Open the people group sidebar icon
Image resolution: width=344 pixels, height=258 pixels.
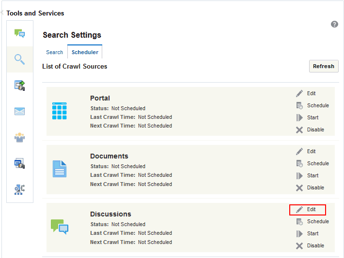pyautogui.click(x=19, y=137)
